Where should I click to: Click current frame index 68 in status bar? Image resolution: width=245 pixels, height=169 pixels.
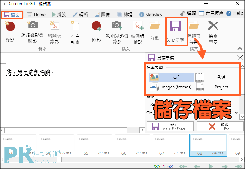click(170, 166)
